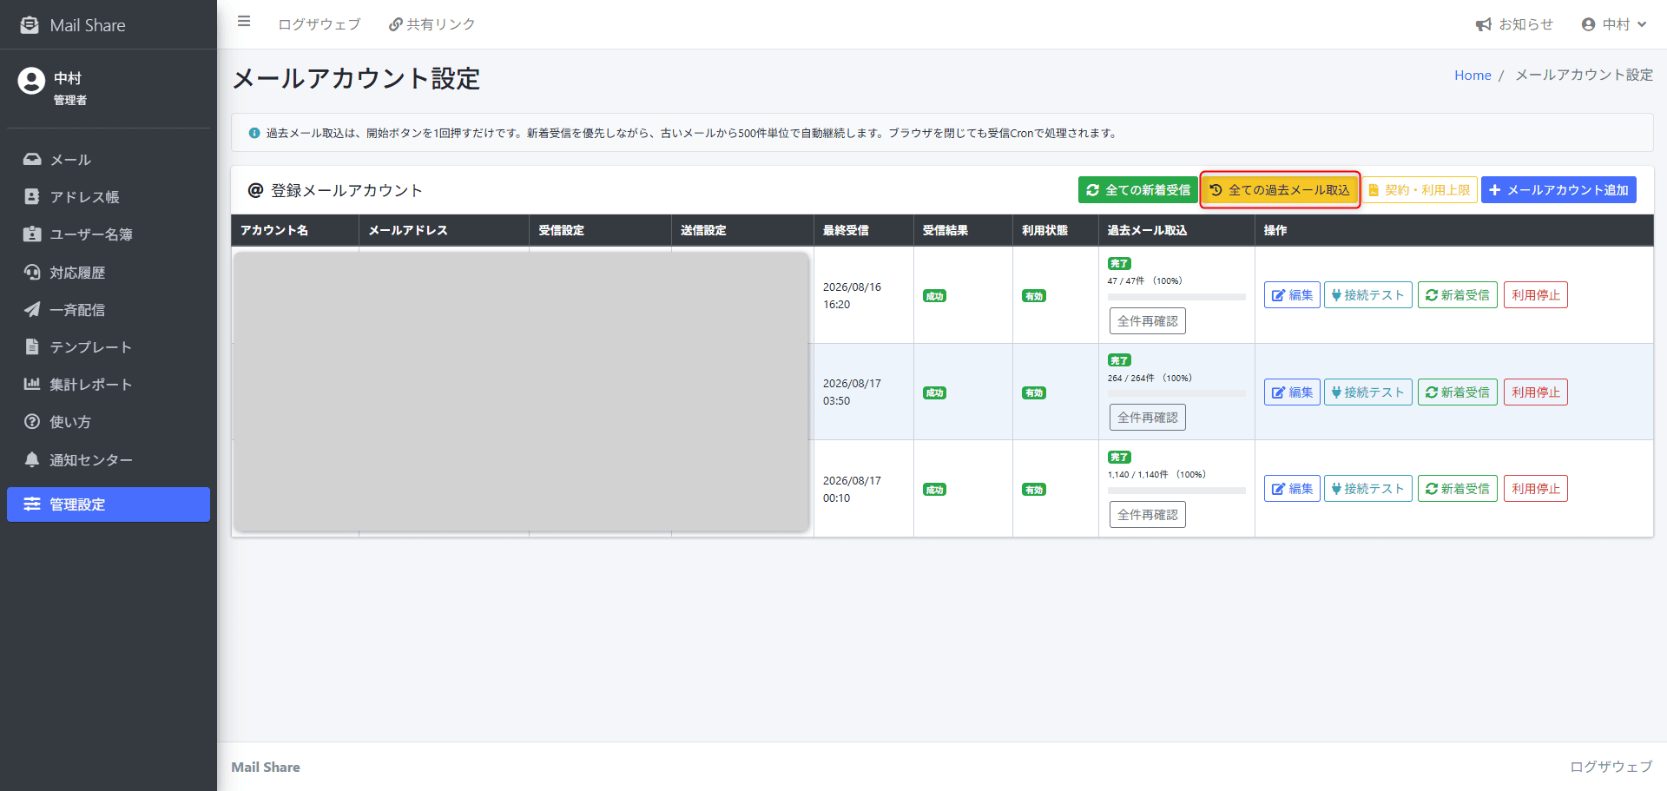Click progress bar for 1,140 / 1,140件
Screen dimensions: 1667x791
[1176, 491]
